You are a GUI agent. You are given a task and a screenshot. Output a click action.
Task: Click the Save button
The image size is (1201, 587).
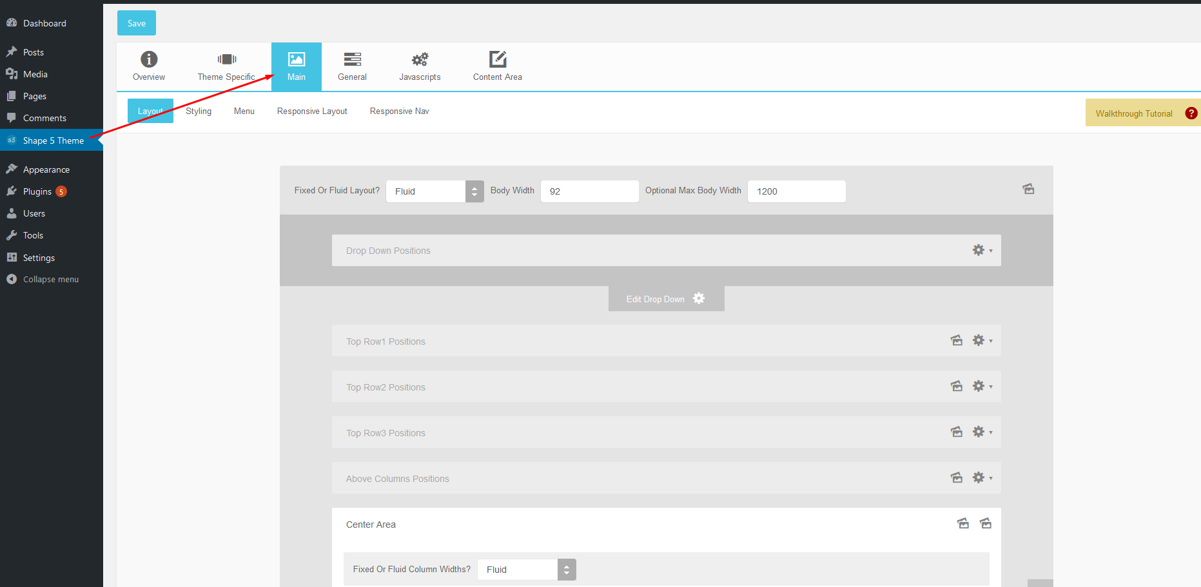coord(137,23)
